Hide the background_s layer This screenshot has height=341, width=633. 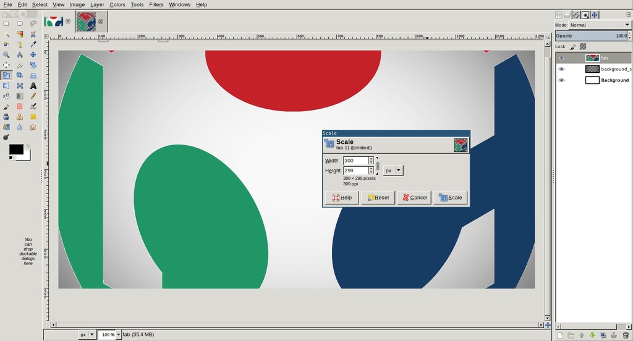[561, 69]
